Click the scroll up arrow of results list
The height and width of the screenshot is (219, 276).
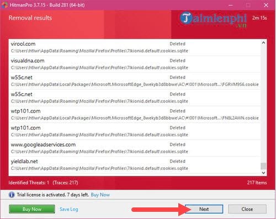coord(263,42)
